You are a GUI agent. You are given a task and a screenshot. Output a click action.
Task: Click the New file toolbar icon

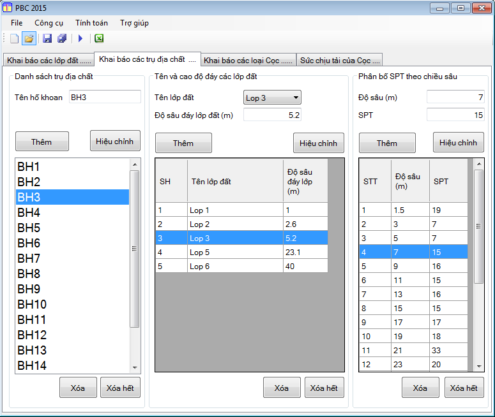tap(14, 38)
